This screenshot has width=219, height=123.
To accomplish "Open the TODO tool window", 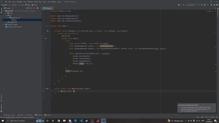I will point(20,115).
